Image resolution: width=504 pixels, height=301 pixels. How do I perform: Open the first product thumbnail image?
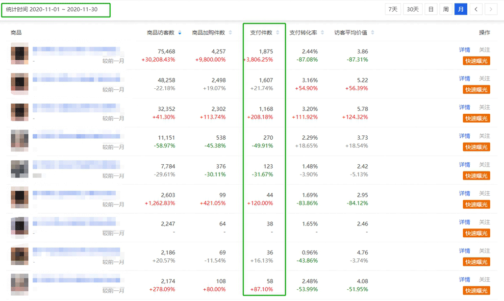click(x=20, y=54)
